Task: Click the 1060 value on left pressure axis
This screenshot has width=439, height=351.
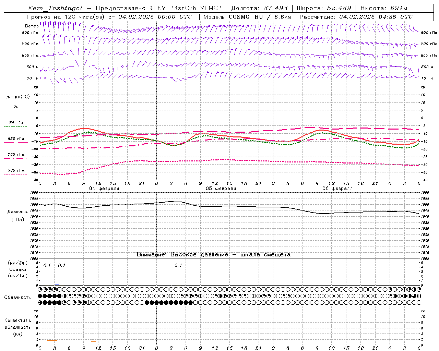Action: point(35,193)
